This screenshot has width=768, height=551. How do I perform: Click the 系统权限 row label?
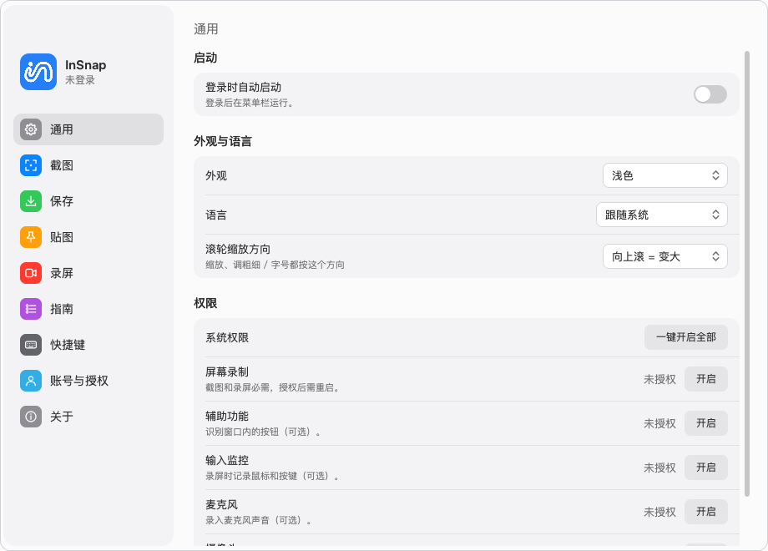[227, 337]
